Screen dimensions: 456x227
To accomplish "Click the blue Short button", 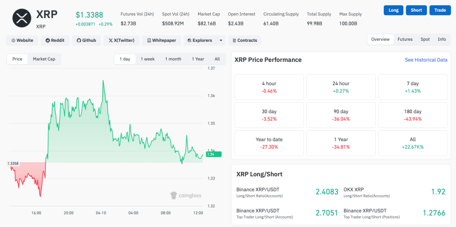I will click(x=416, y=10).
